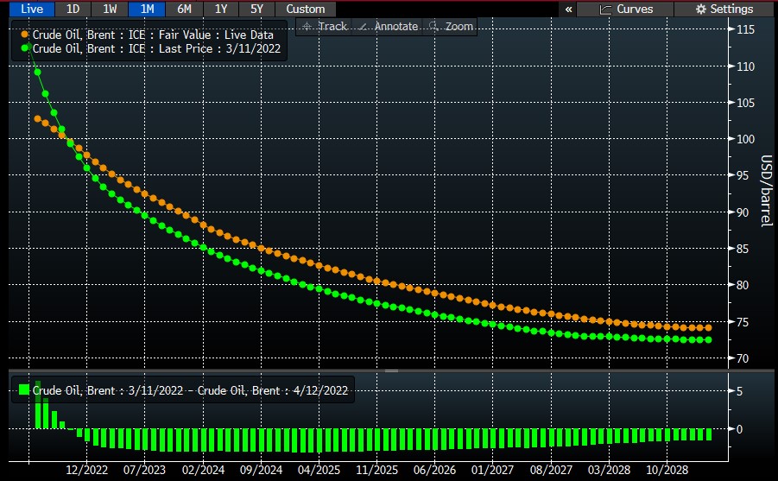The image size is (778, 481).
Task: Switch to the Live tab
Action: pos(31,9)
